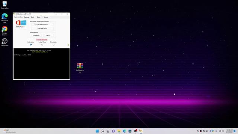Viewport: 238px width, 134px height.
Task: Open File Explorer from the taskbar
Action: tap(119, 131)
